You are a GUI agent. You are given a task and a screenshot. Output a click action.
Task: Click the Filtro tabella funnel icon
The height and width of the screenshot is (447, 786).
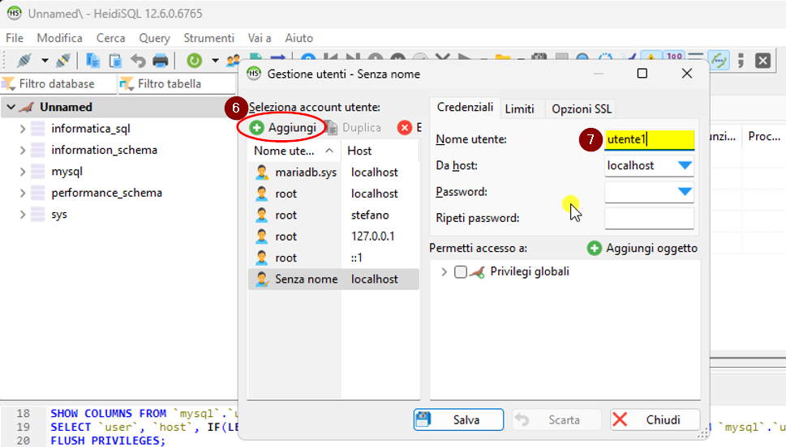pyautogui.click(x=127, y=83)
